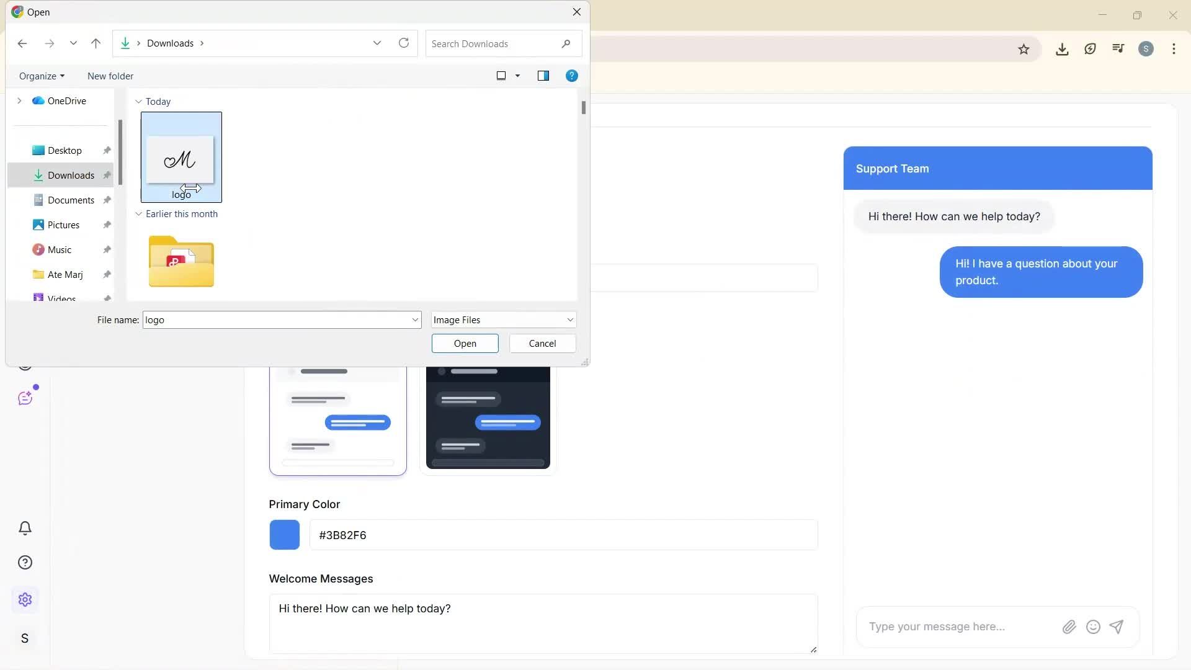This screenshot has height=670, width=1191.
Task: Open Chrome's Downloads icon in the toolbar
Action: coord(1062,48)
